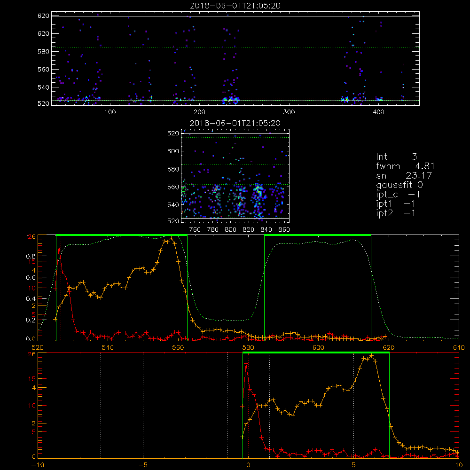Click the "ipt2 -1" parameter line
Viewport: 470px width, 470px height.
396,213
